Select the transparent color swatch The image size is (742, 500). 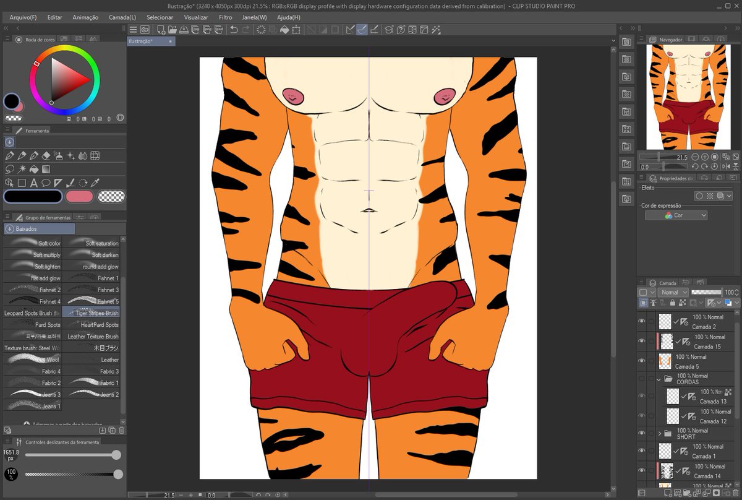click(111, 197)
